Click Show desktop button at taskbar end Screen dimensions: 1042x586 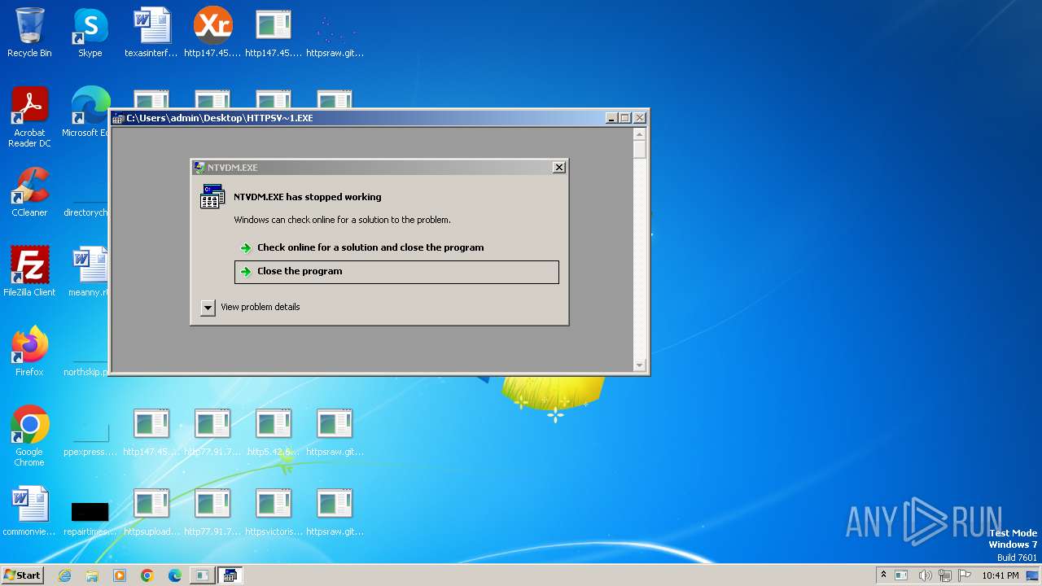[x=1034, y=575]
